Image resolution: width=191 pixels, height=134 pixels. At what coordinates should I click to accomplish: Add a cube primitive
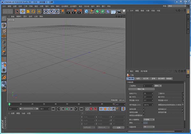[86, 12]
